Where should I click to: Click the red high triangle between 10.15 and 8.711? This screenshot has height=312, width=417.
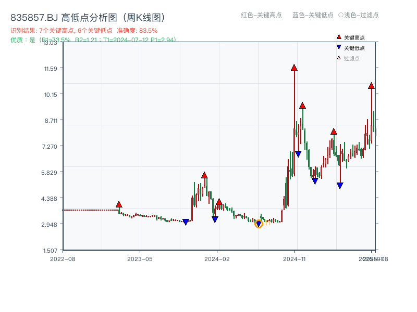pyautogui.click(x=302, y=106)
